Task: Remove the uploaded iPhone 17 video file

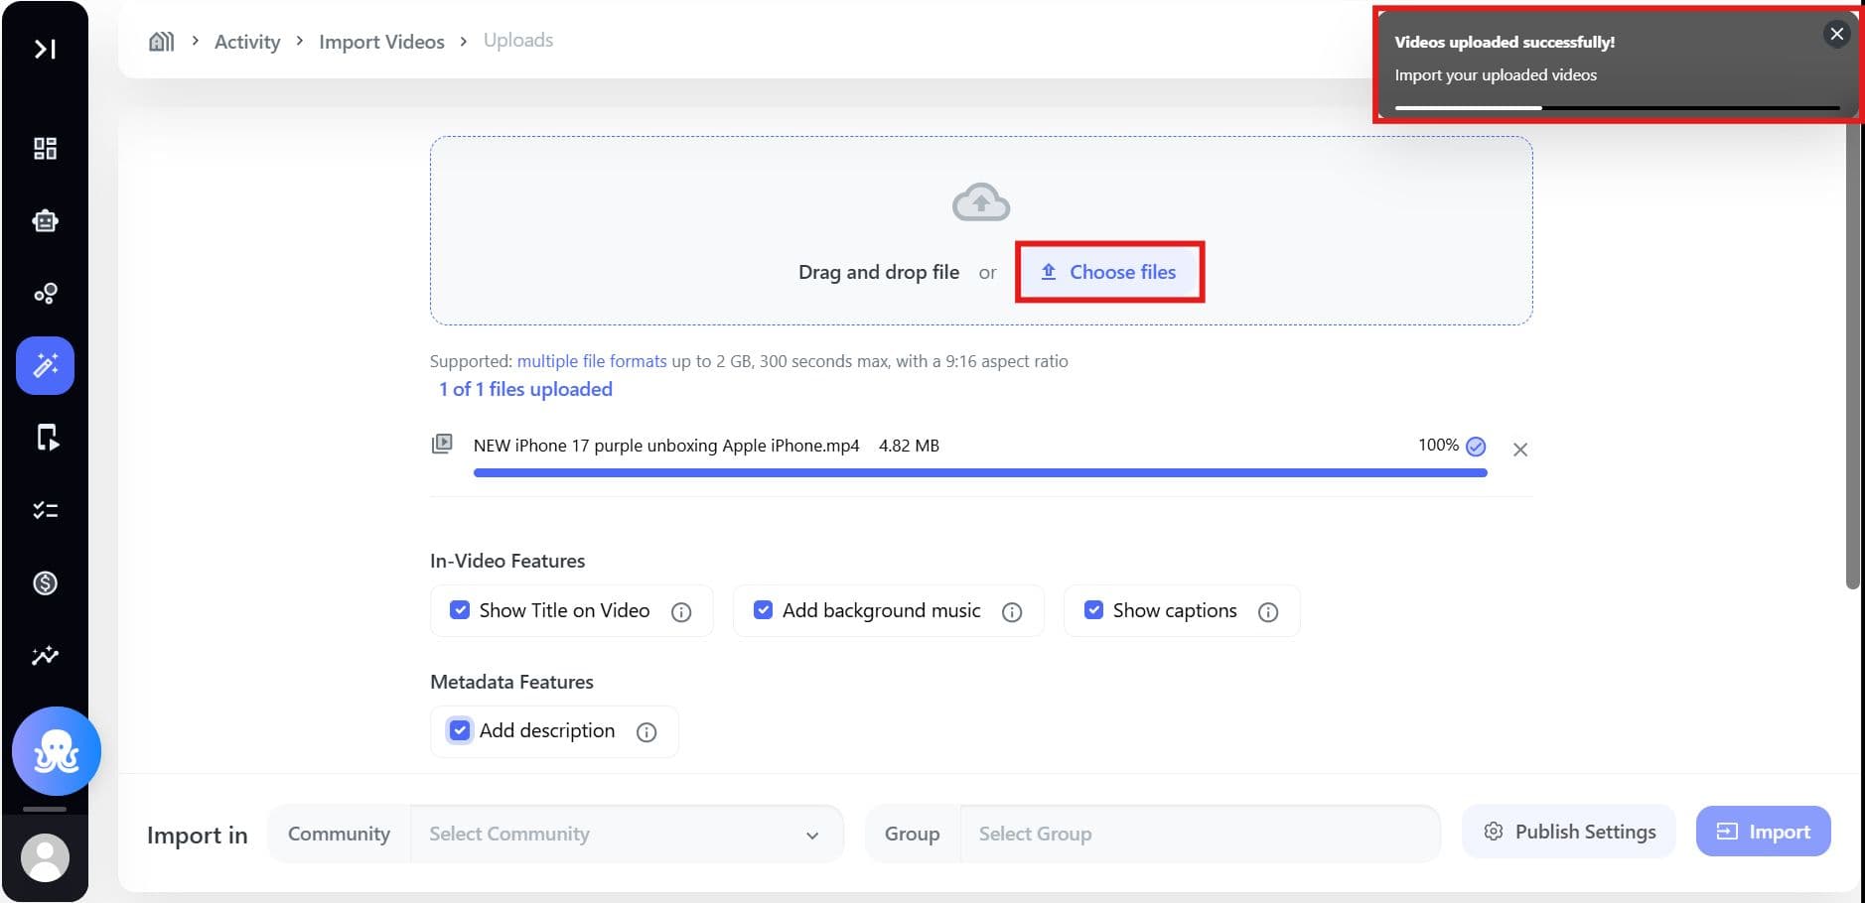Action: 1519,450
